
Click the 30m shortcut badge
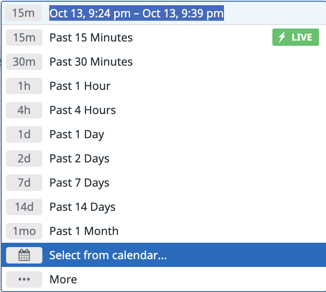(24, 62)
